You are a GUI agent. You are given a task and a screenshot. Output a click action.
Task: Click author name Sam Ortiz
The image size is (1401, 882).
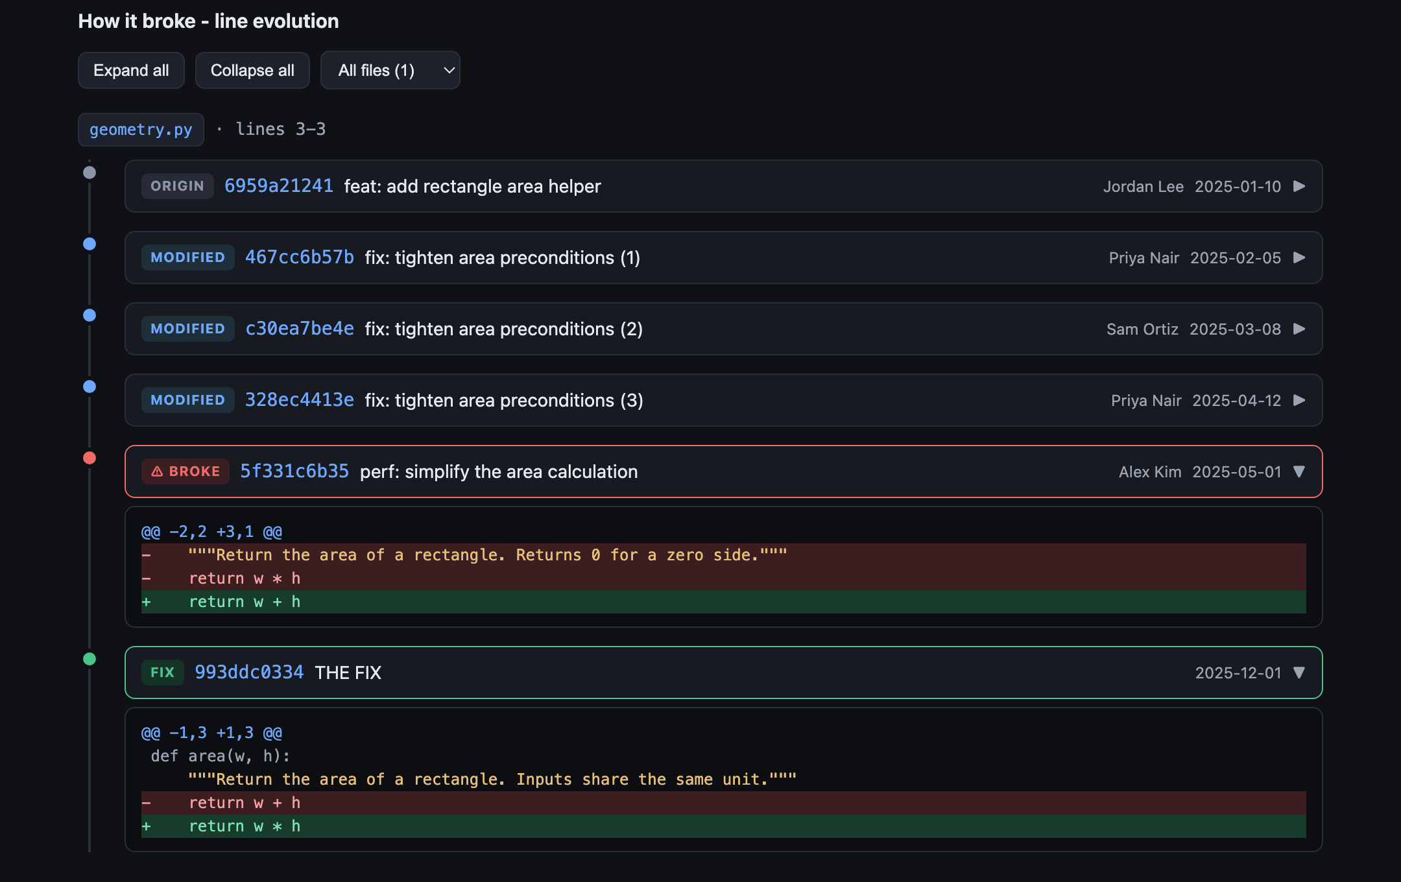(1142, 329)
